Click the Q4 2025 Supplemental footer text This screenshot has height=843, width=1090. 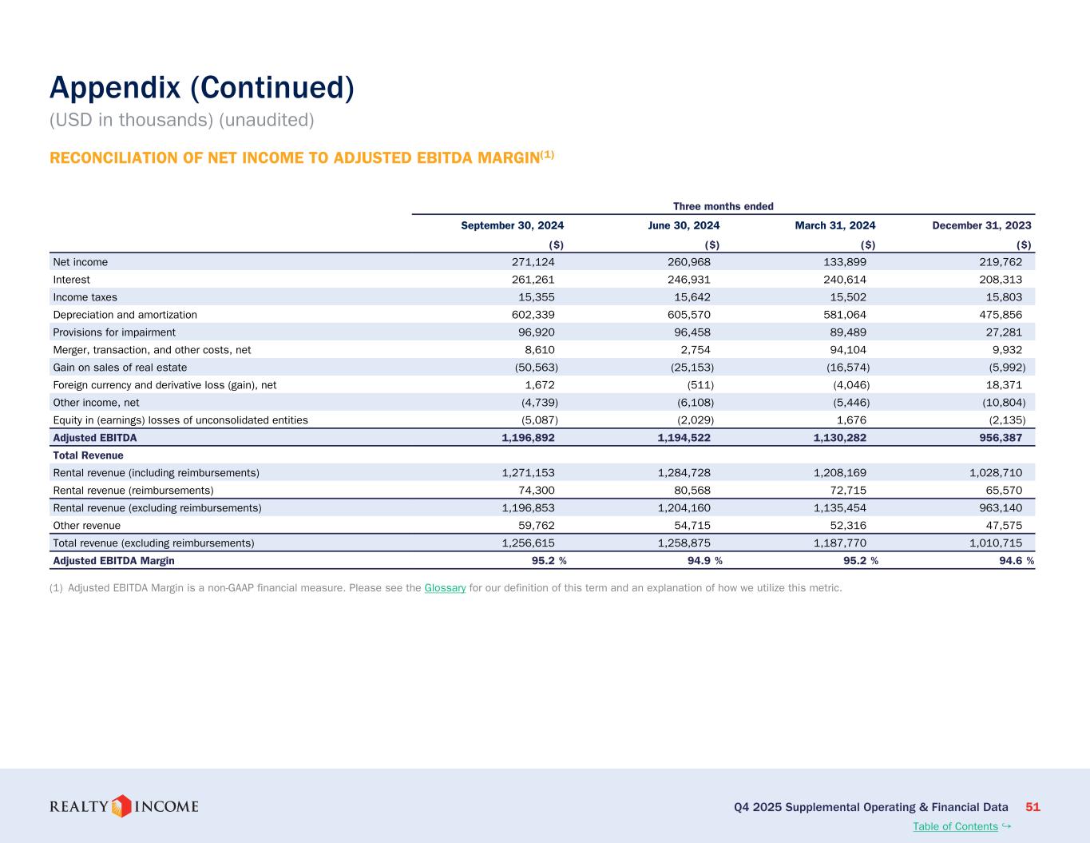click(870, 807)
